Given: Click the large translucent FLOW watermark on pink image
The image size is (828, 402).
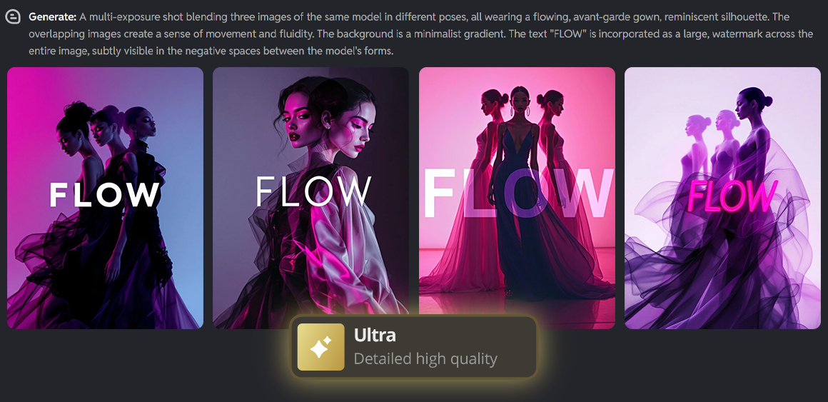Looking at the screenshot, I should pos(518,194).
